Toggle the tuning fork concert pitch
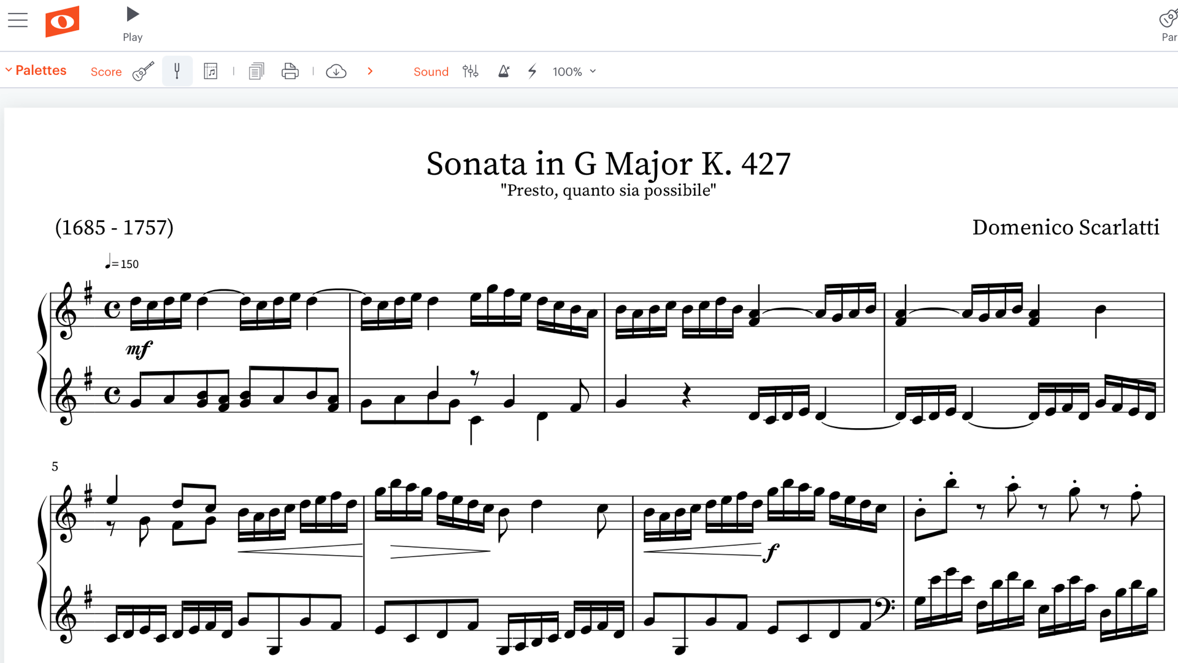The image size is (1178, 663). click(x=177, y=71)
